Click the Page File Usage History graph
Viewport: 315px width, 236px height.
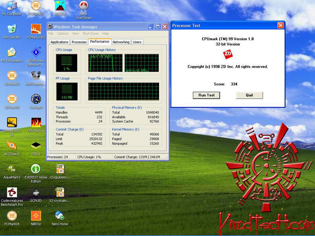click(124, 92)
